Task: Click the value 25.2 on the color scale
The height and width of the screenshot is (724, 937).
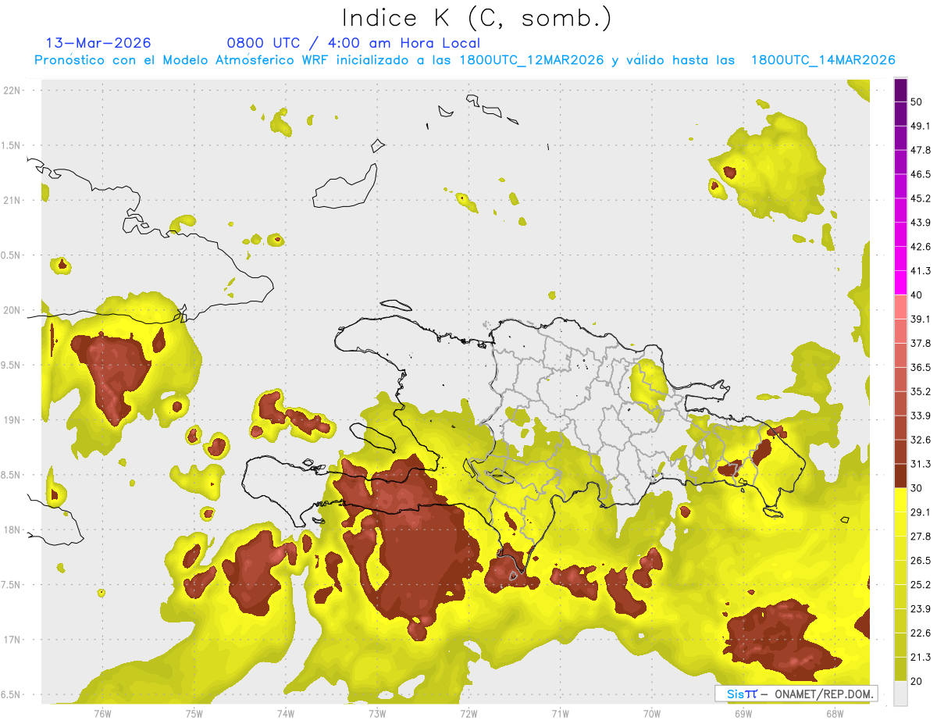Action: pyautogui.click(x=921, y=585)
